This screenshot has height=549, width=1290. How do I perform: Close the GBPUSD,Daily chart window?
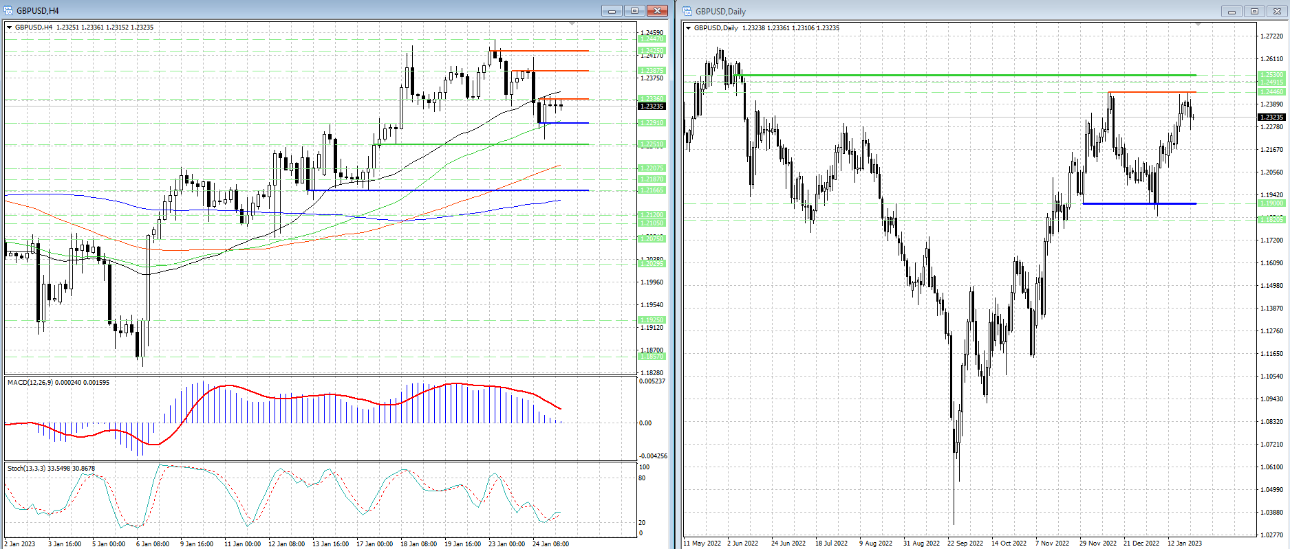pyautogui.click(x=1278, y=11)
